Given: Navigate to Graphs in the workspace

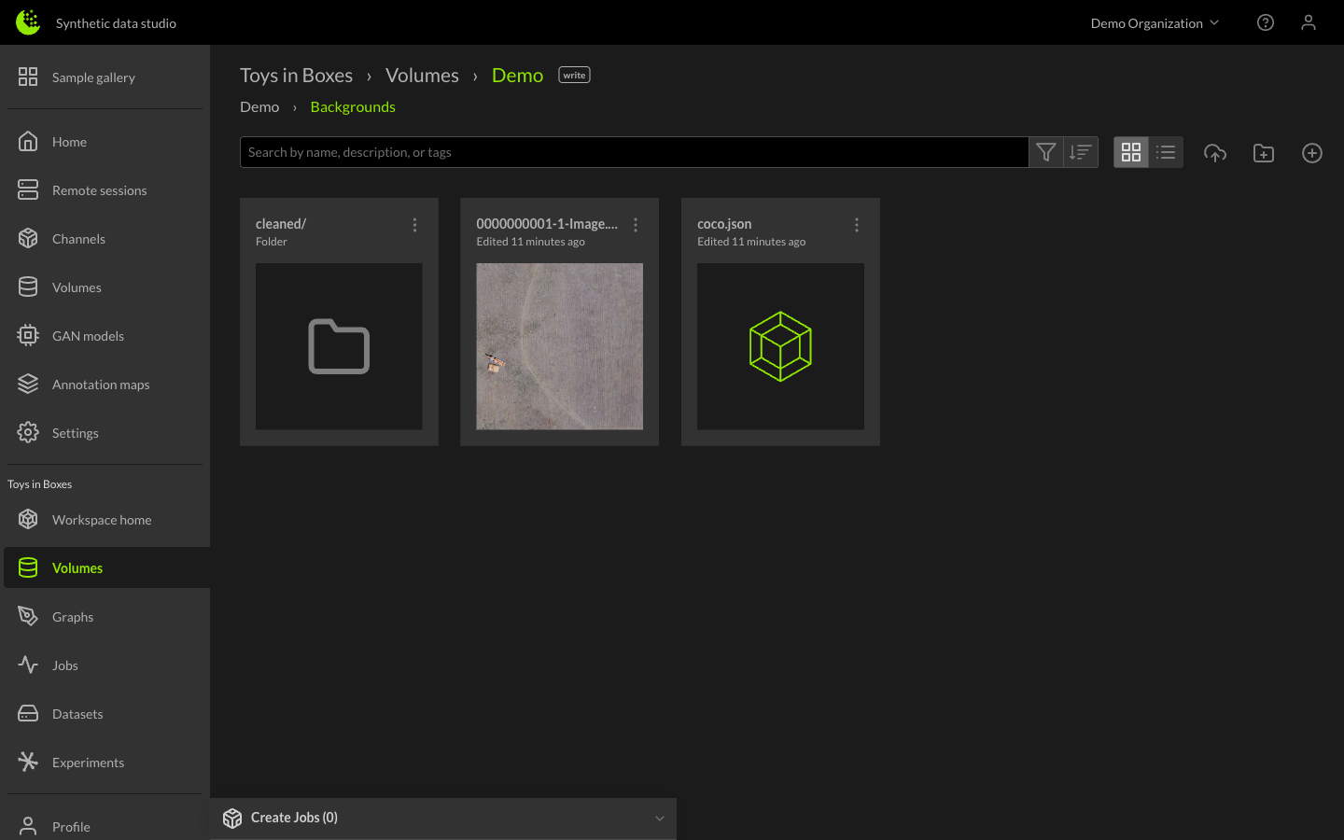Looking at the screenshot, I should 73,616.
